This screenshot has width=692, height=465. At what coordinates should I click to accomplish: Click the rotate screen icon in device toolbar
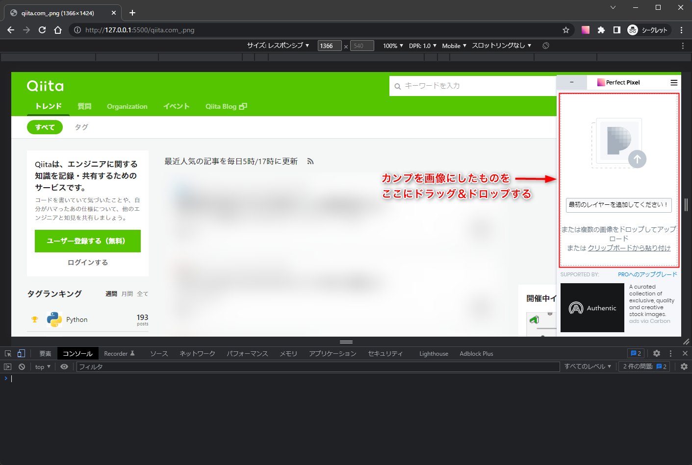point(546,46)
